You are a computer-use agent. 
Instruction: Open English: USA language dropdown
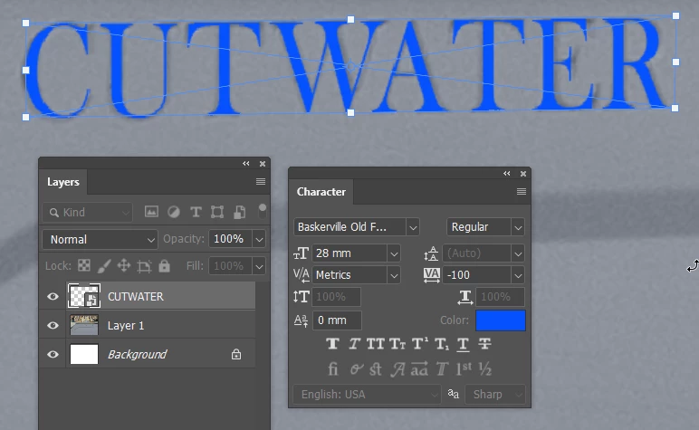(x=367, y=395)
